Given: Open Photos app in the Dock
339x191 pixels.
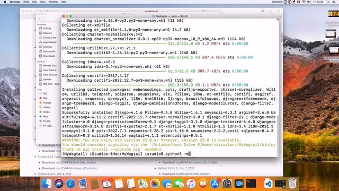Looking at the screenshot, I should (155, 184).
